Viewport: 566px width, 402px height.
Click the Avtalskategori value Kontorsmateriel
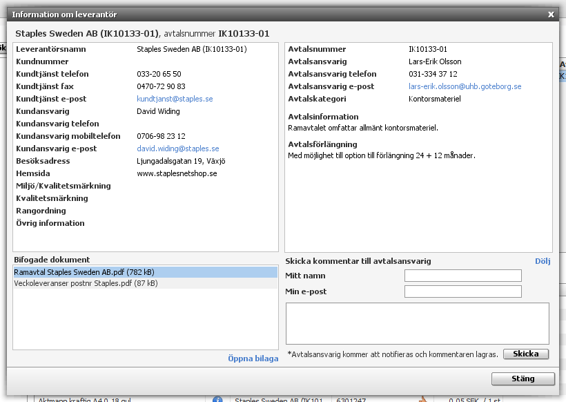click(x=435, y=99)
